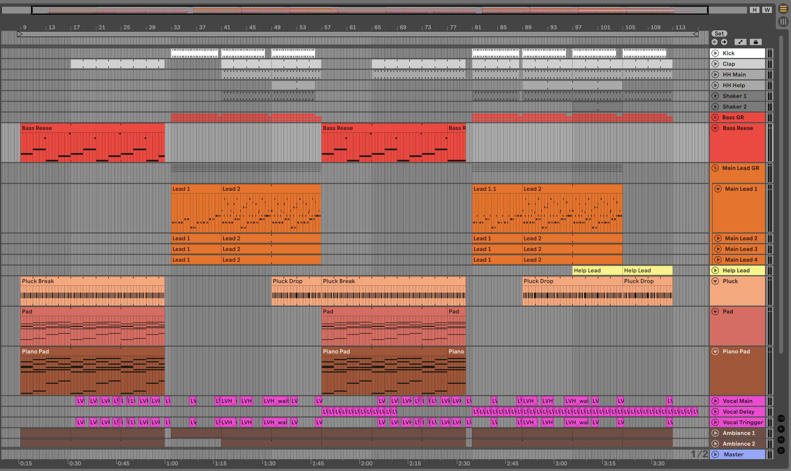The width and height of the screenshot is (791, 471).
Task: Click the lock envelopes padlock button
Action: 756,42
